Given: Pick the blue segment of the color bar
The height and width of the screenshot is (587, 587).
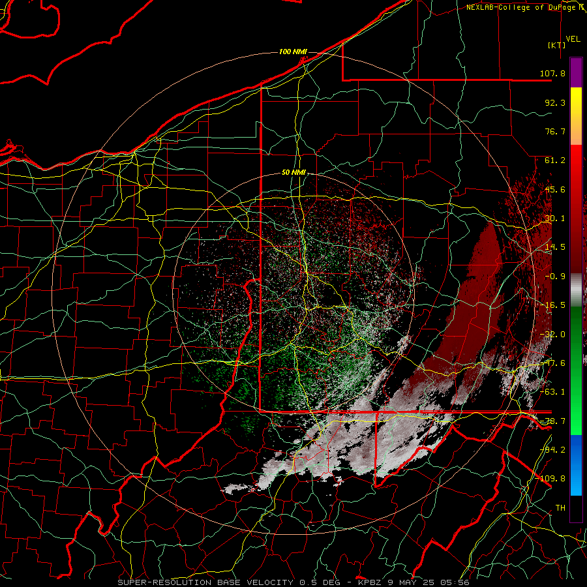Looking at the screenshot, I should (x=576, y=465).
